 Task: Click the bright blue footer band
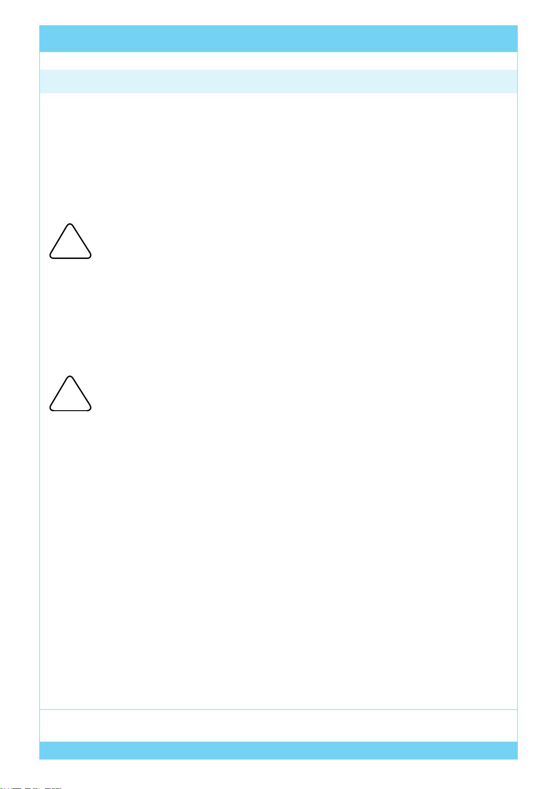[x=279, y=750]
